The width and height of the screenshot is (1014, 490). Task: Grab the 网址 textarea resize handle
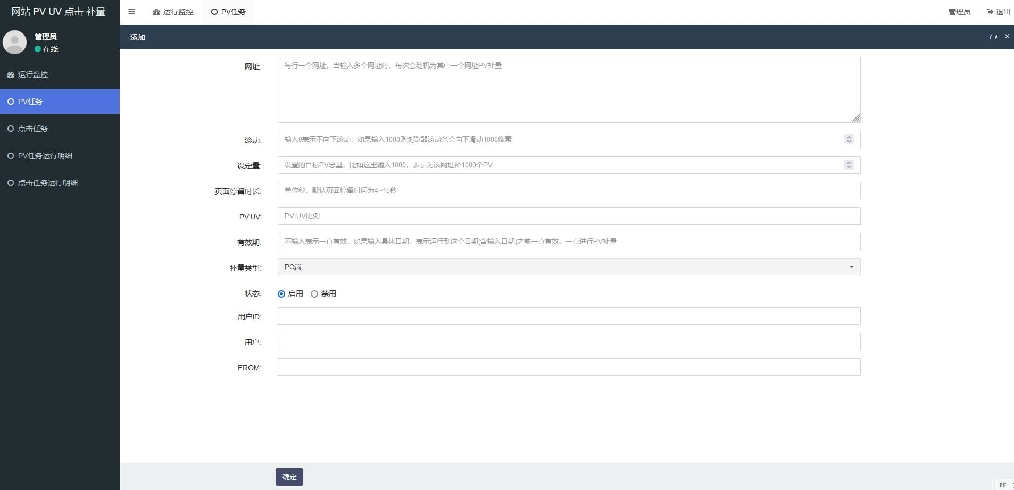(855, 118)
